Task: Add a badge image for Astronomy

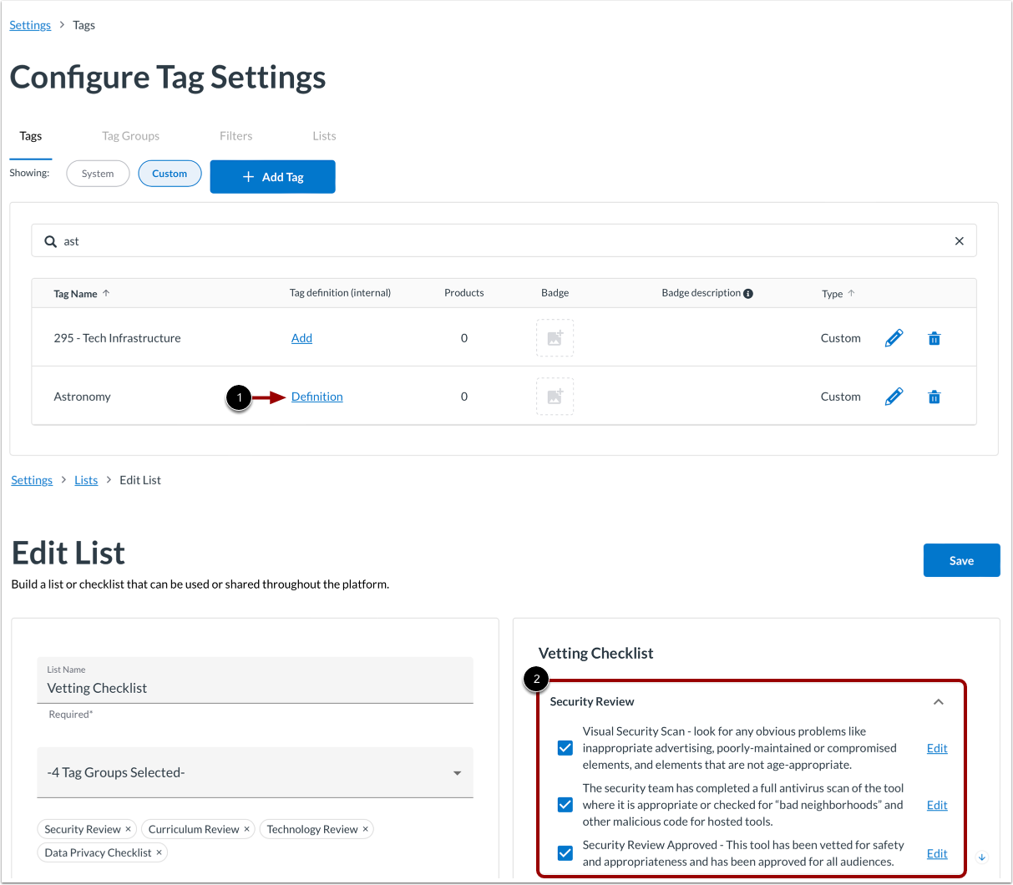Action: pos(555,397)
